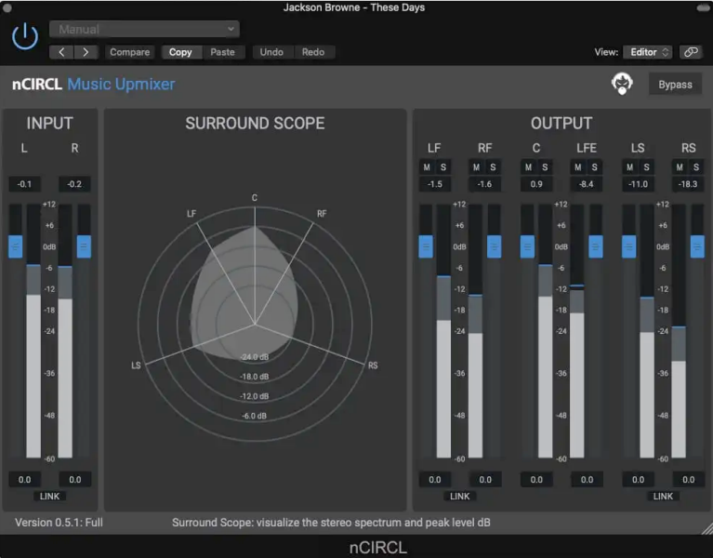Click Undo in the plugin header

(x=271, y=52)
